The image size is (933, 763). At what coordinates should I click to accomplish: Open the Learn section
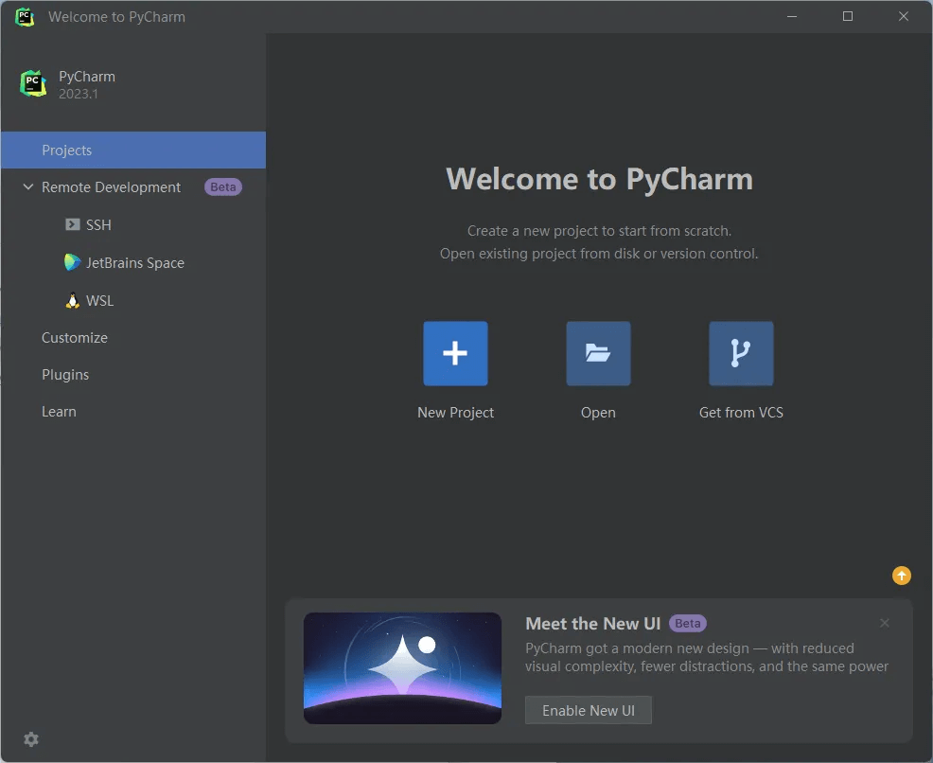59,411
